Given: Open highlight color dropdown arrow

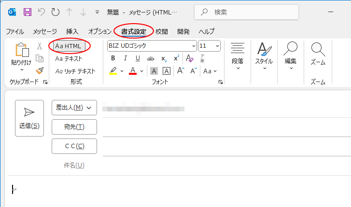Looking at the screenshot, I should click(122, 71).
